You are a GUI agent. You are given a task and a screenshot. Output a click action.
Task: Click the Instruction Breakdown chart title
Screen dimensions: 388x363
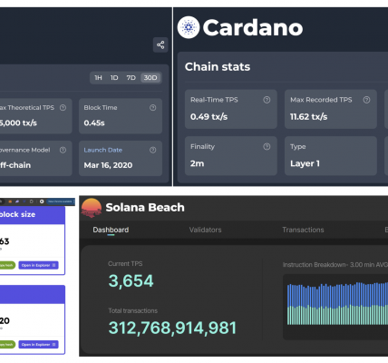[335, 265]
